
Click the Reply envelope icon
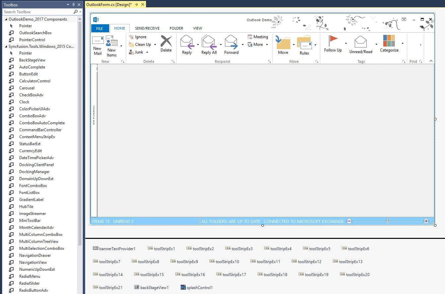pyautogui.click(x=187, y=43)
